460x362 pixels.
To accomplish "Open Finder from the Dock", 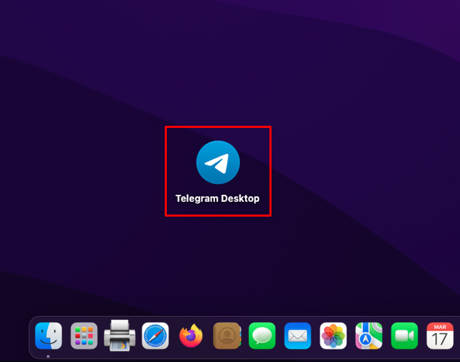I will (x=48, y=336).
